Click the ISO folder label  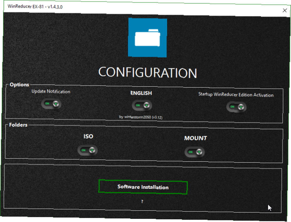point(88,136)
